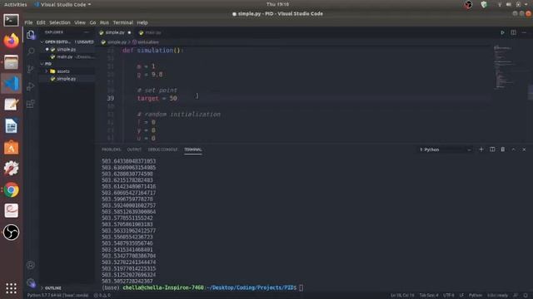Kill the terminal with trash icon

click(503, 149)
